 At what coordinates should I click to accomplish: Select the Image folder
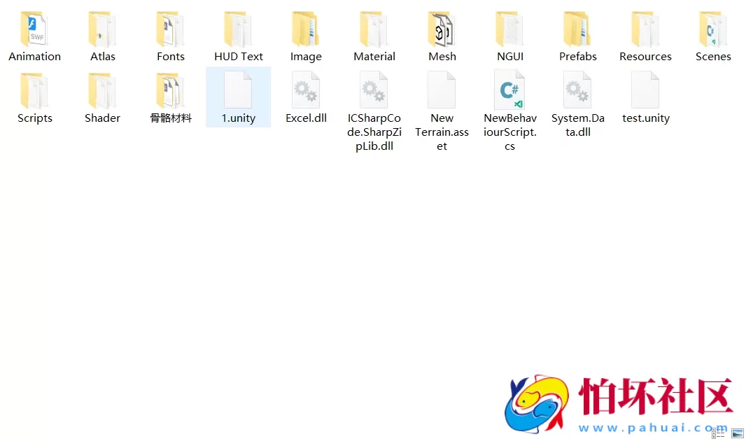tap(306, 31)
